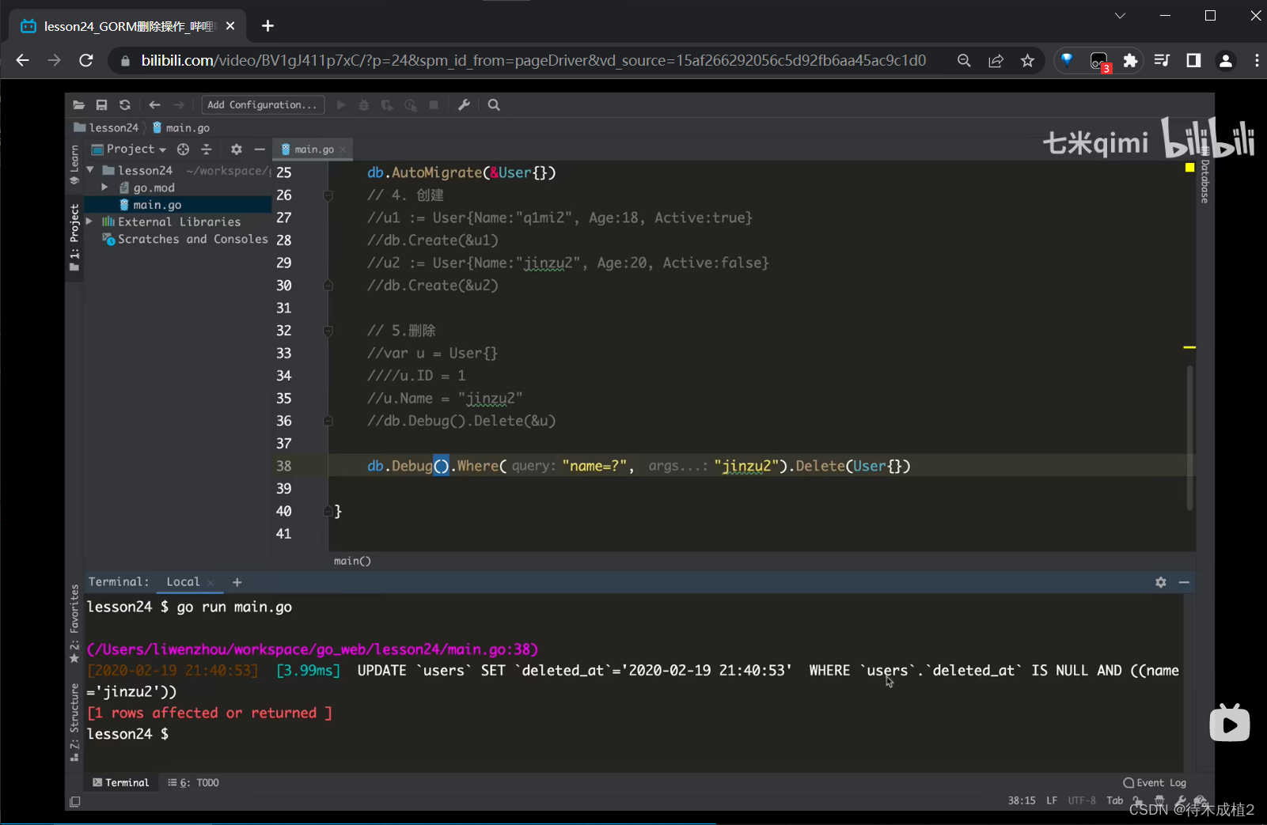Click the Synchronize refresh icon in IDE

pos(124,104)
